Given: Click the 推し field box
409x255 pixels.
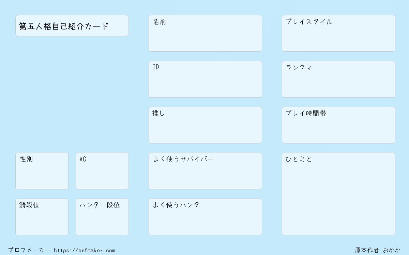Looking at the screenshot, I should point(205,125).
